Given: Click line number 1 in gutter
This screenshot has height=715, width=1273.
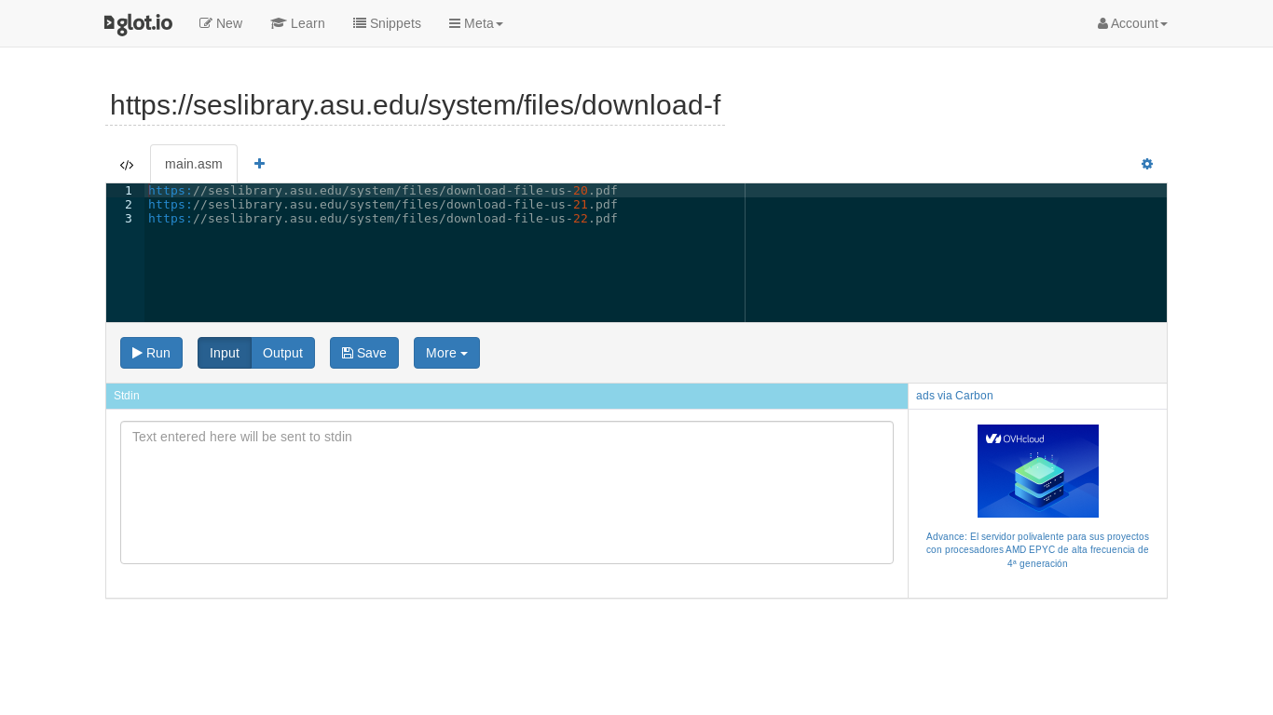Looking at the screenshot, I should coord(129,191).
